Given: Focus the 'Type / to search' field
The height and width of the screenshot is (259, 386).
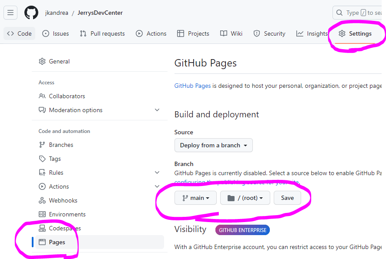Looking at the screenshot, I should click(x=359, y=13).
